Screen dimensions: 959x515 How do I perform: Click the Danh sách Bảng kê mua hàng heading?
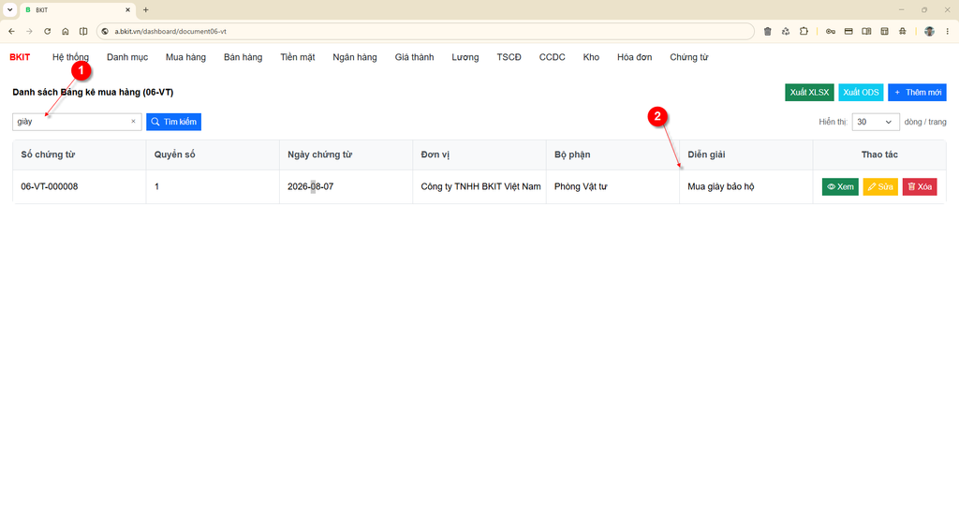click(x=93, y=93)
